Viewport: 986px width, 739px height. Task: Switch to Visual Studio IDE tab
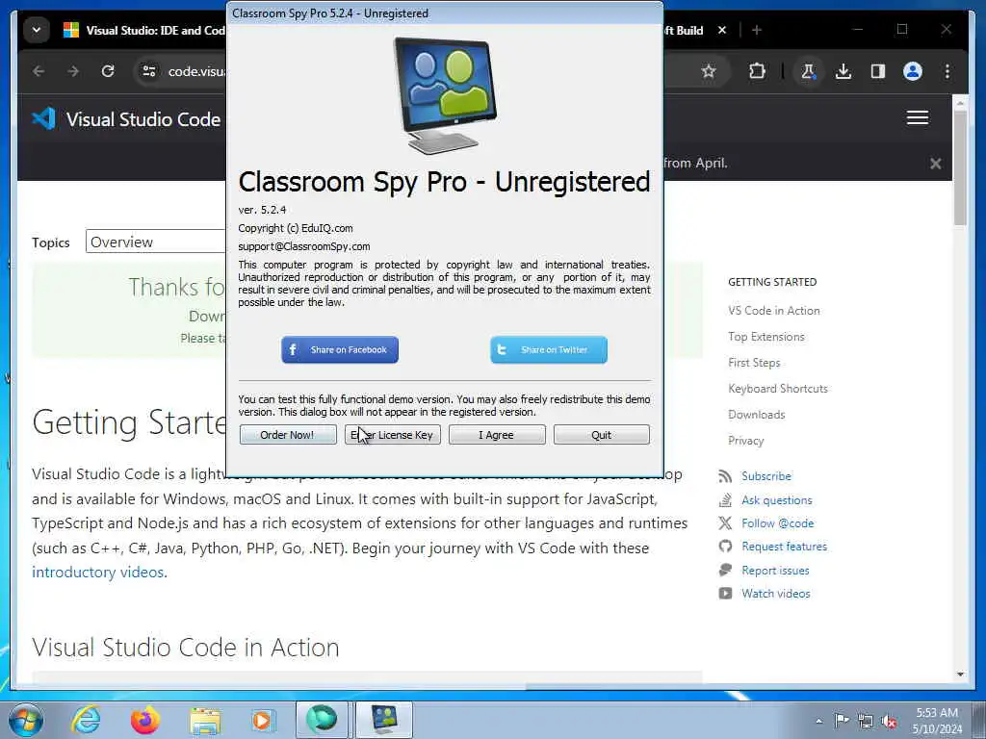(x=144, y=30)
